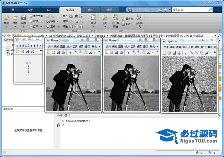Screen dimensions: 224x157
Task: Open the dropdown arrow under 运行
Action: (105, 26)
